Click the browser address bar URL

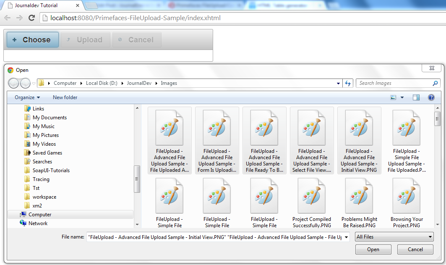135,18
